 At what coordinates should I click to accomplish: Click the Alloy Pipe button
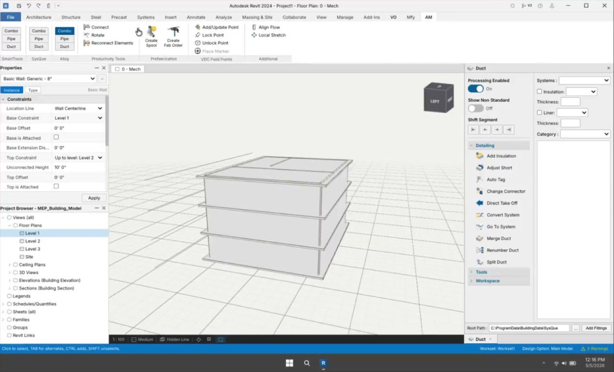coord(64,39)
